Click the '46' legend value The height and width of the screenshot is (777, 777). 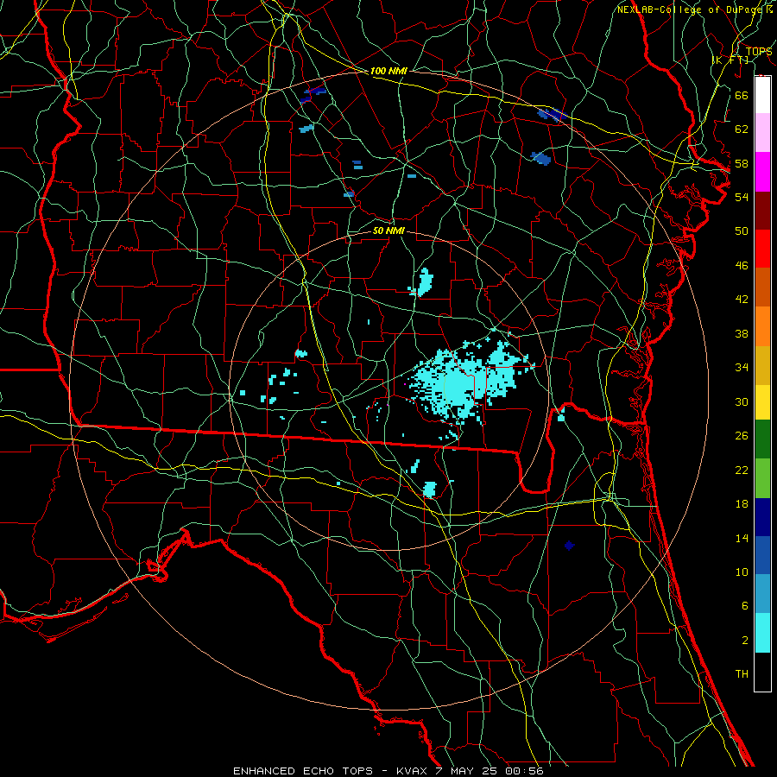pyautogui.click(x=742, y=266)
